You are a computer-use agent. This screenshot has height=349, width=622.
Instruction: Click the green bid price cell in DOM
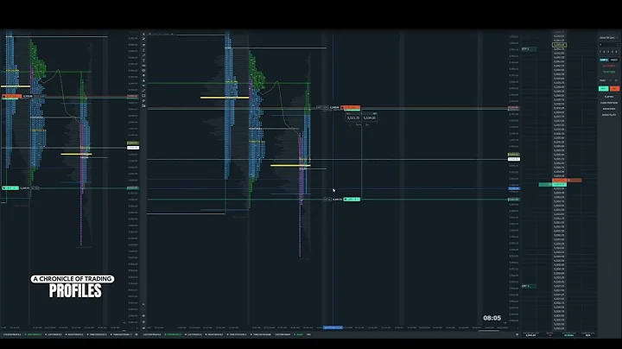click(x=560, y=184)
